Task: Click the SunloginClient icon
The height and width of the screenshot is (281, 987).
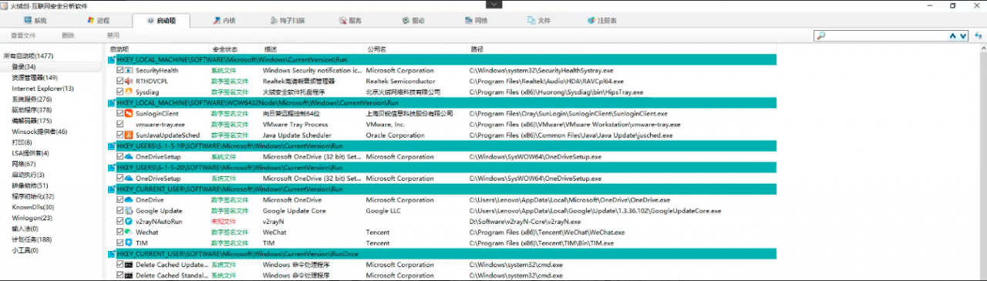Action: point(129,113)
